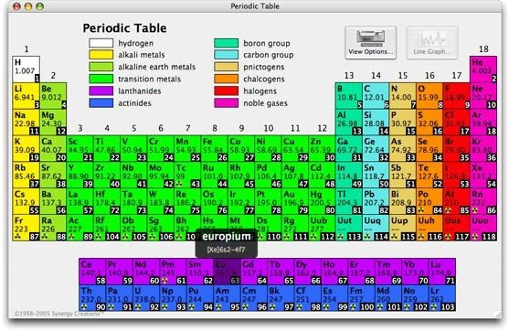Click the lanthanides purple legend swatch

pyautogui.click(x=101, y=91)
